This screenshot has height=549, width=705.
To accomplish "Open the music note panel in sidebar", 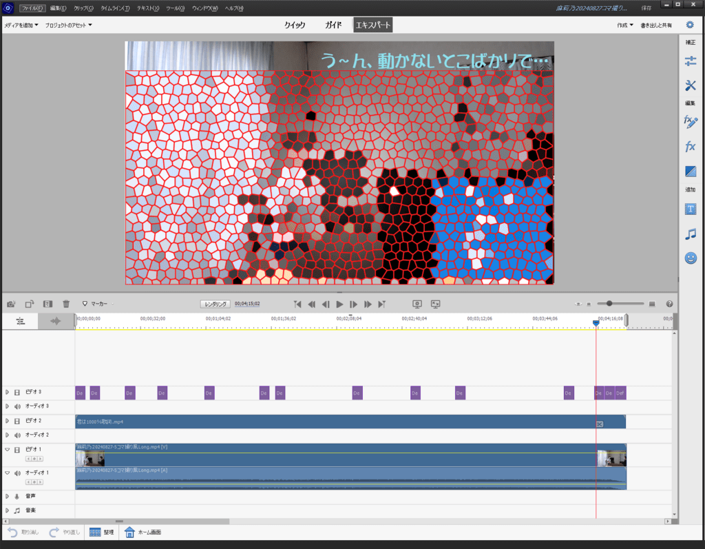I will pos(690,234).
